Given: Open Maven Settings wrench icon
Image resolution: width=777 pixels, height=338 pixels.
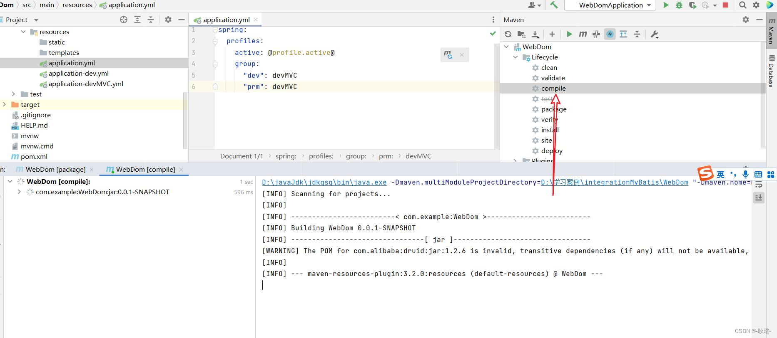Looking at the screenshot, I should (x=655, y=34).
